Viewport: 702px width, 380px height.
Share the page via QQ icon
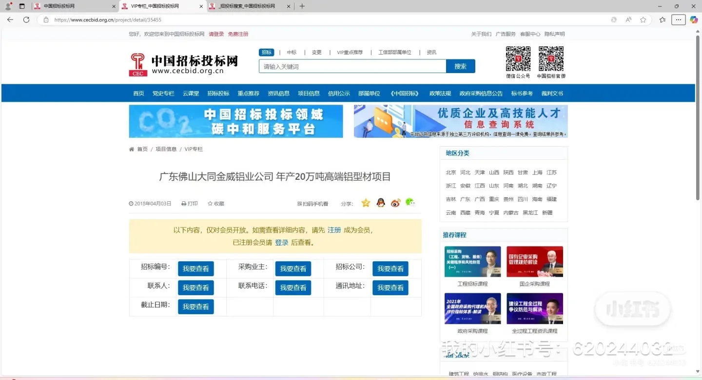coord(381,203)
